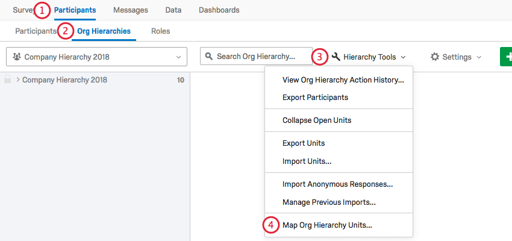The width and height of the screenshot is (512, 241).
Task: Click the wrench icon beside Hierarchy Tools
Action: [336, 57]
